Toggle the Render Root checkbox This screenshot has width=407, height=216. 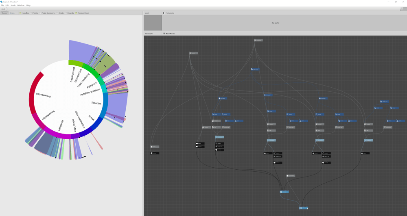[x=76, y=13]
